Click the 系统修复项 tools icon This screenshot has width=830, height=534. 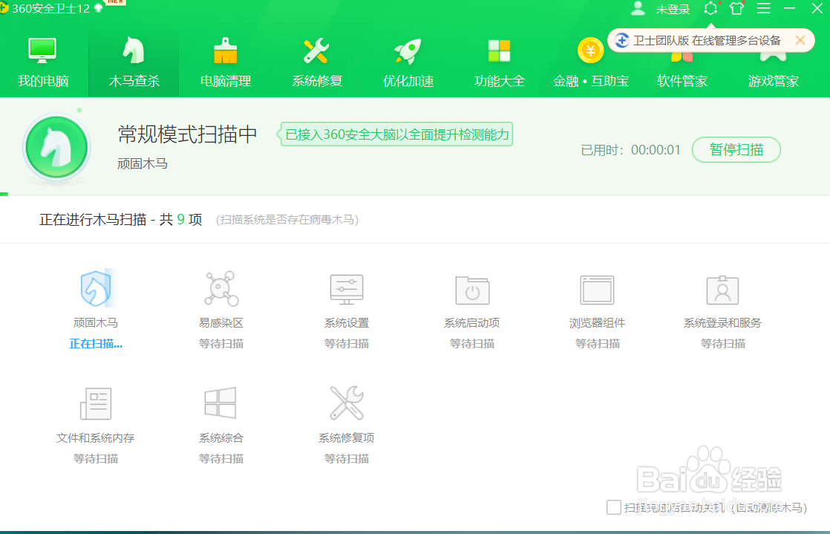347,403
